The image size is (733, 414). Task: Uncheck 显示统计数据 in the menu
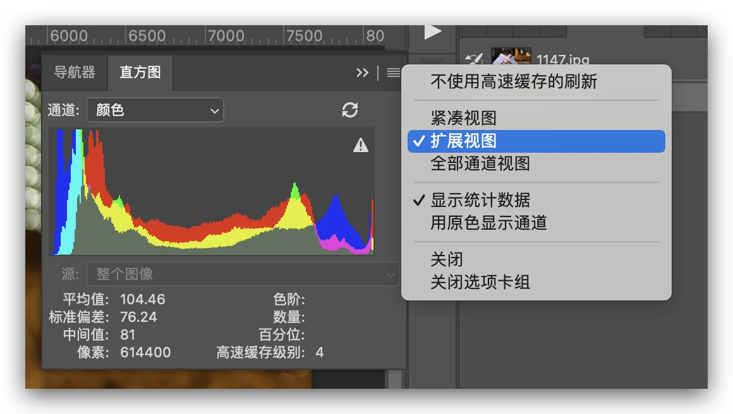(480, 201)
